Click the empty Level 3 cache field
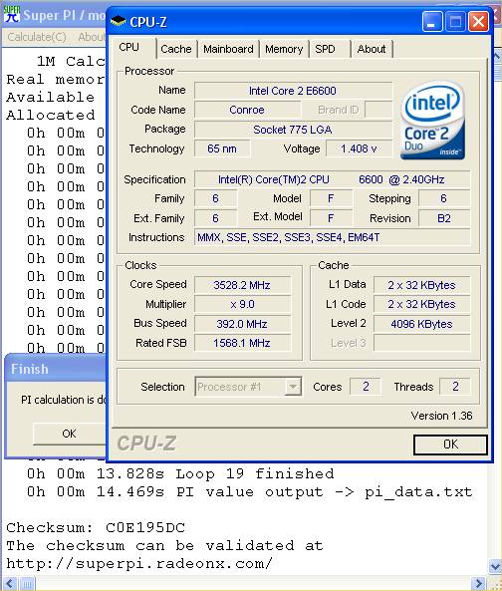 point(421,343)
